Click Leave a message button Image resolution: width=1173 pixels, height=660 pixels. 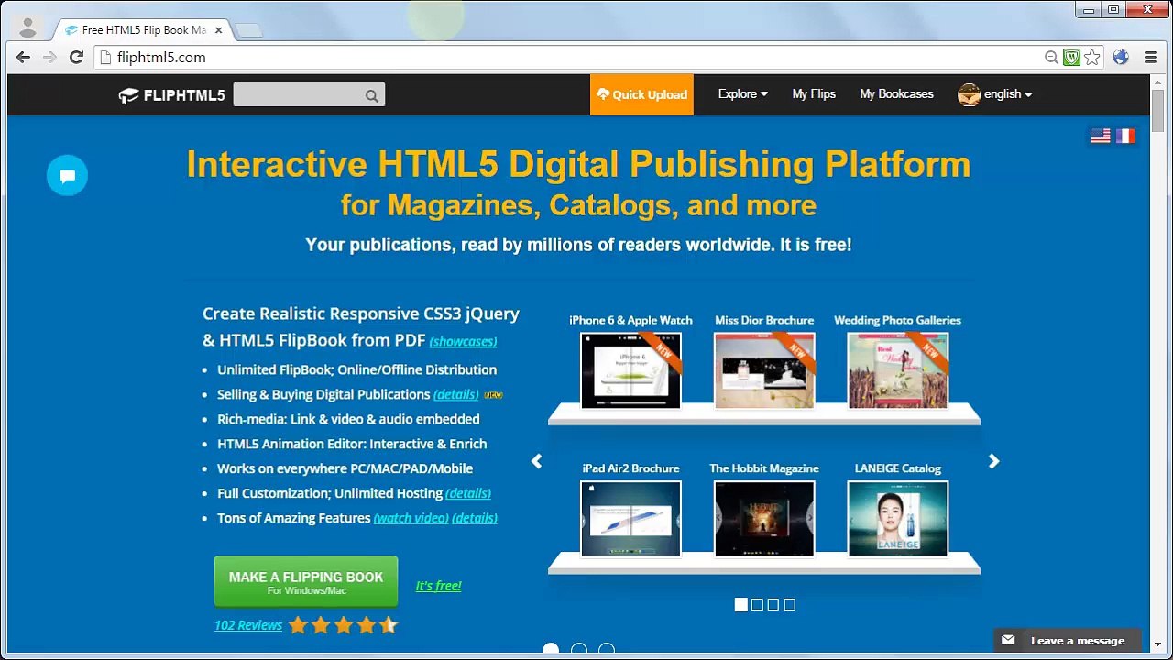point(1068,640)
